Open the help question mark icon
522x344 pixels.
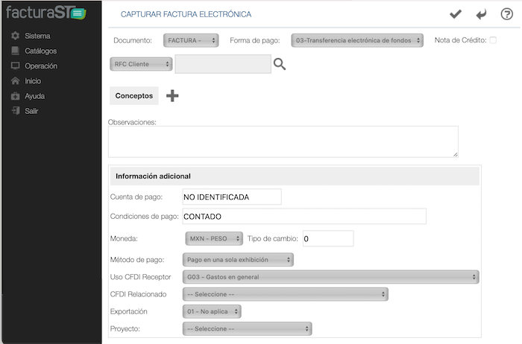[x=506, y=14]
